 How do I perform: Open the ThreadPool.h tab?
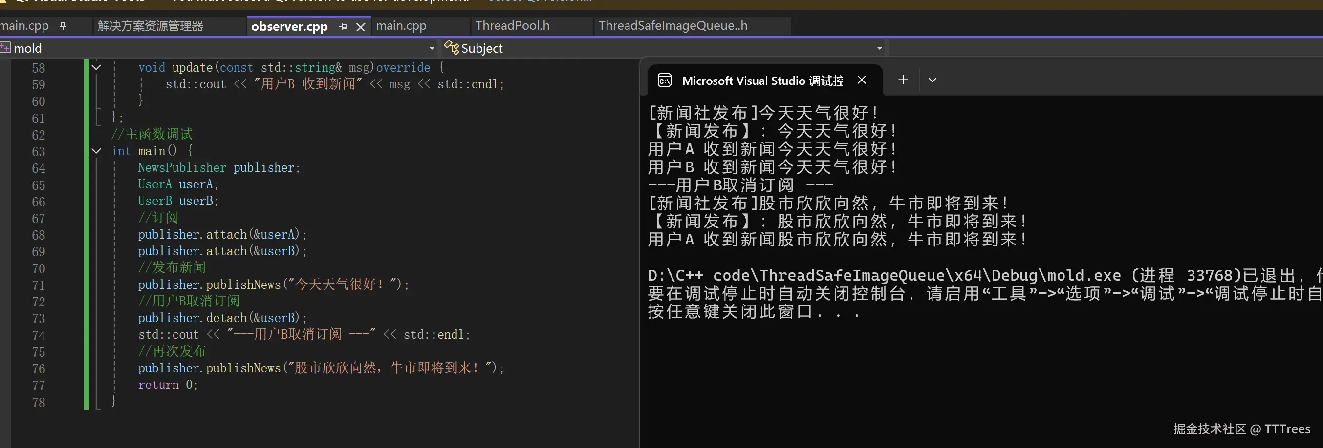pyautogui.click(x=512, y=26)
